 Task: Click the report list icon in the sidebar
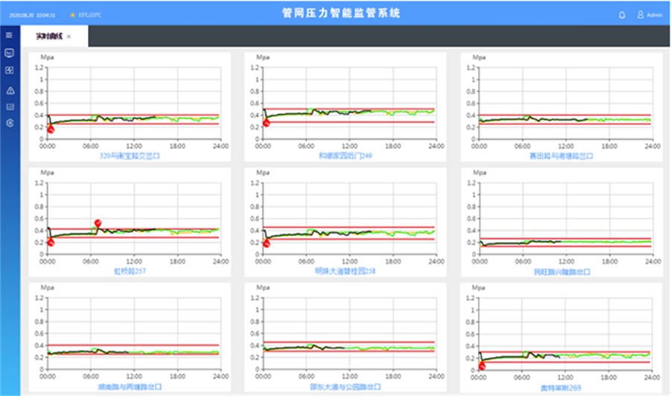point(9,106)
